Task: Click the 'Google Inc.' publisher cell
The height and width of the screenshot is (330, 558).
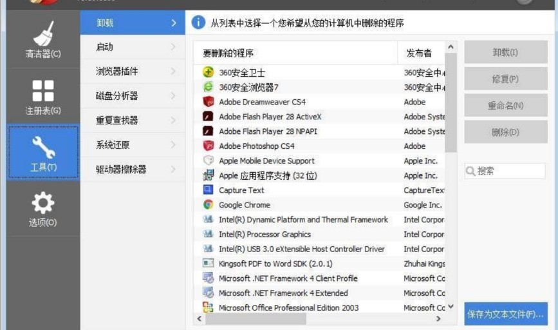Action: click(423, 205)
